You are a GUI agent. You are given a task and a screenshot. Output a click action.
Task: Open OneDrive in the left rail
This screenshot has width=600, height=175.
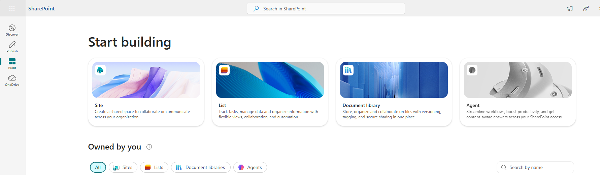[12, 80]
